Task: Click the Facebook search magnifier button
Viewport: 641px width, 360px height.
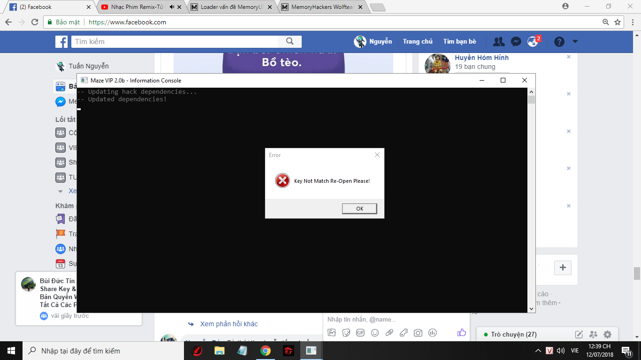Action: tap(290, 41)
